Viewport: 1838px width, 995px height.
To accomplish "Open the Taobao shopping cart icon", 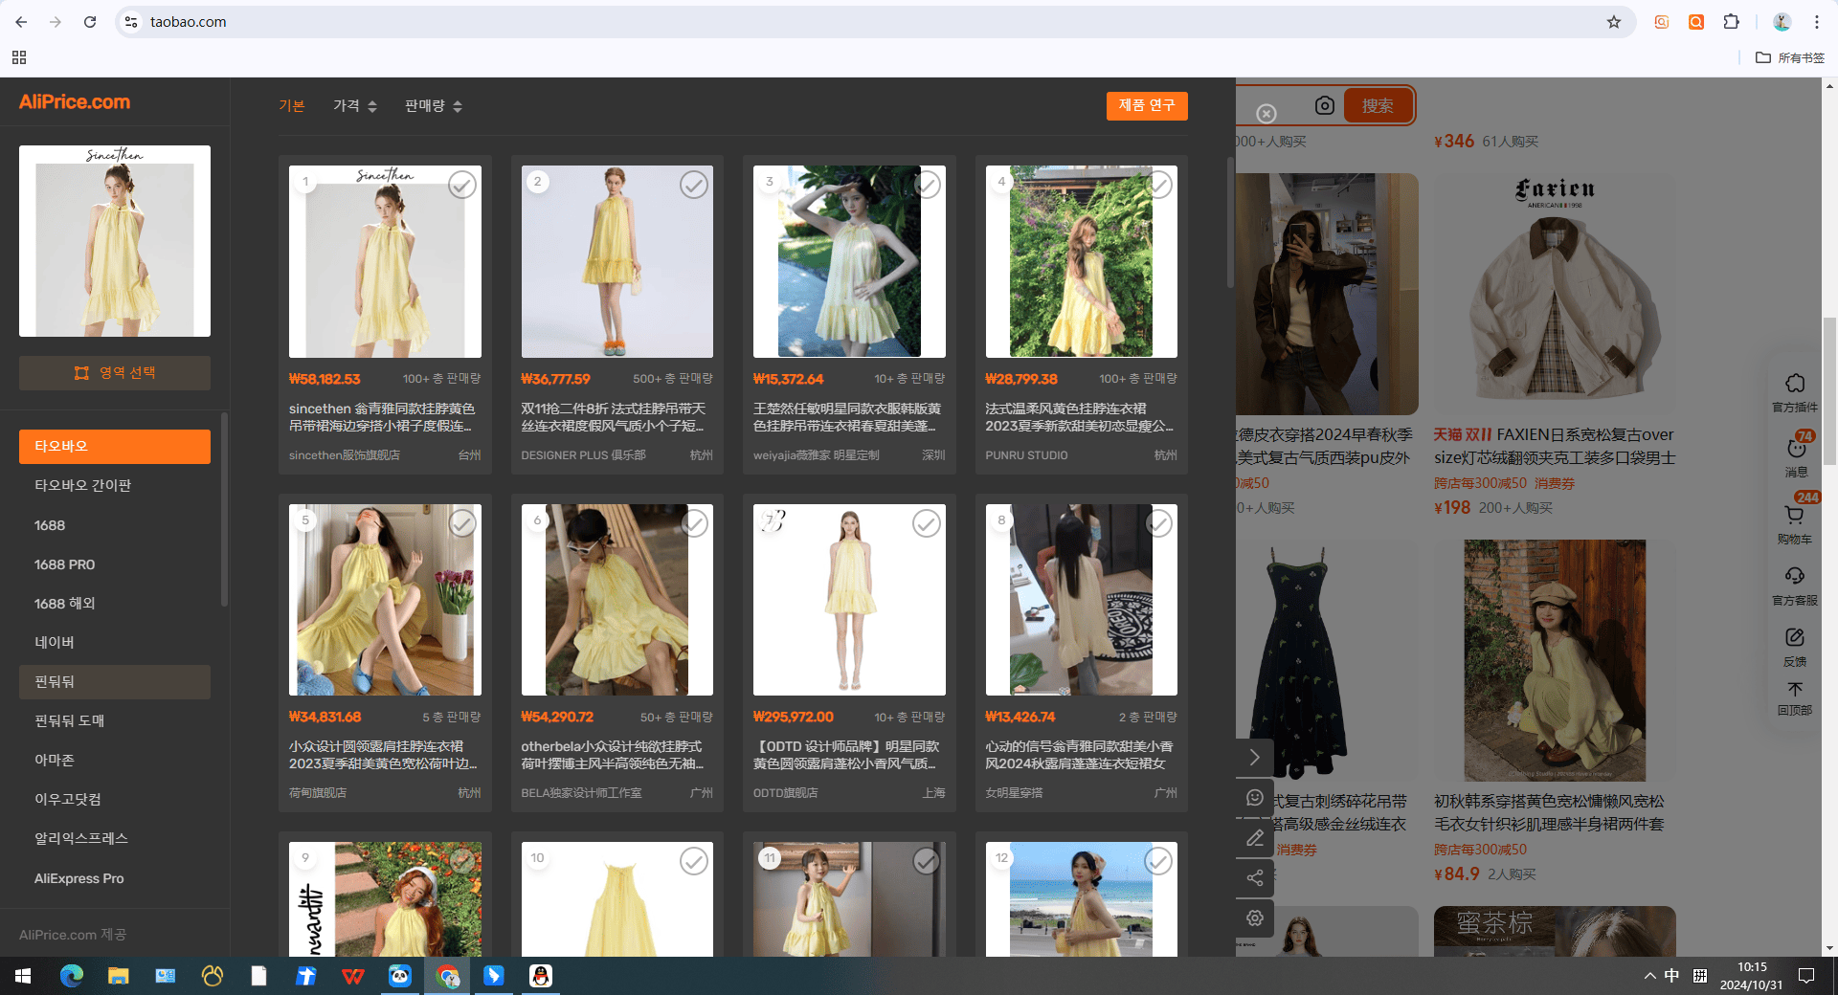I will click(1795, 523).
